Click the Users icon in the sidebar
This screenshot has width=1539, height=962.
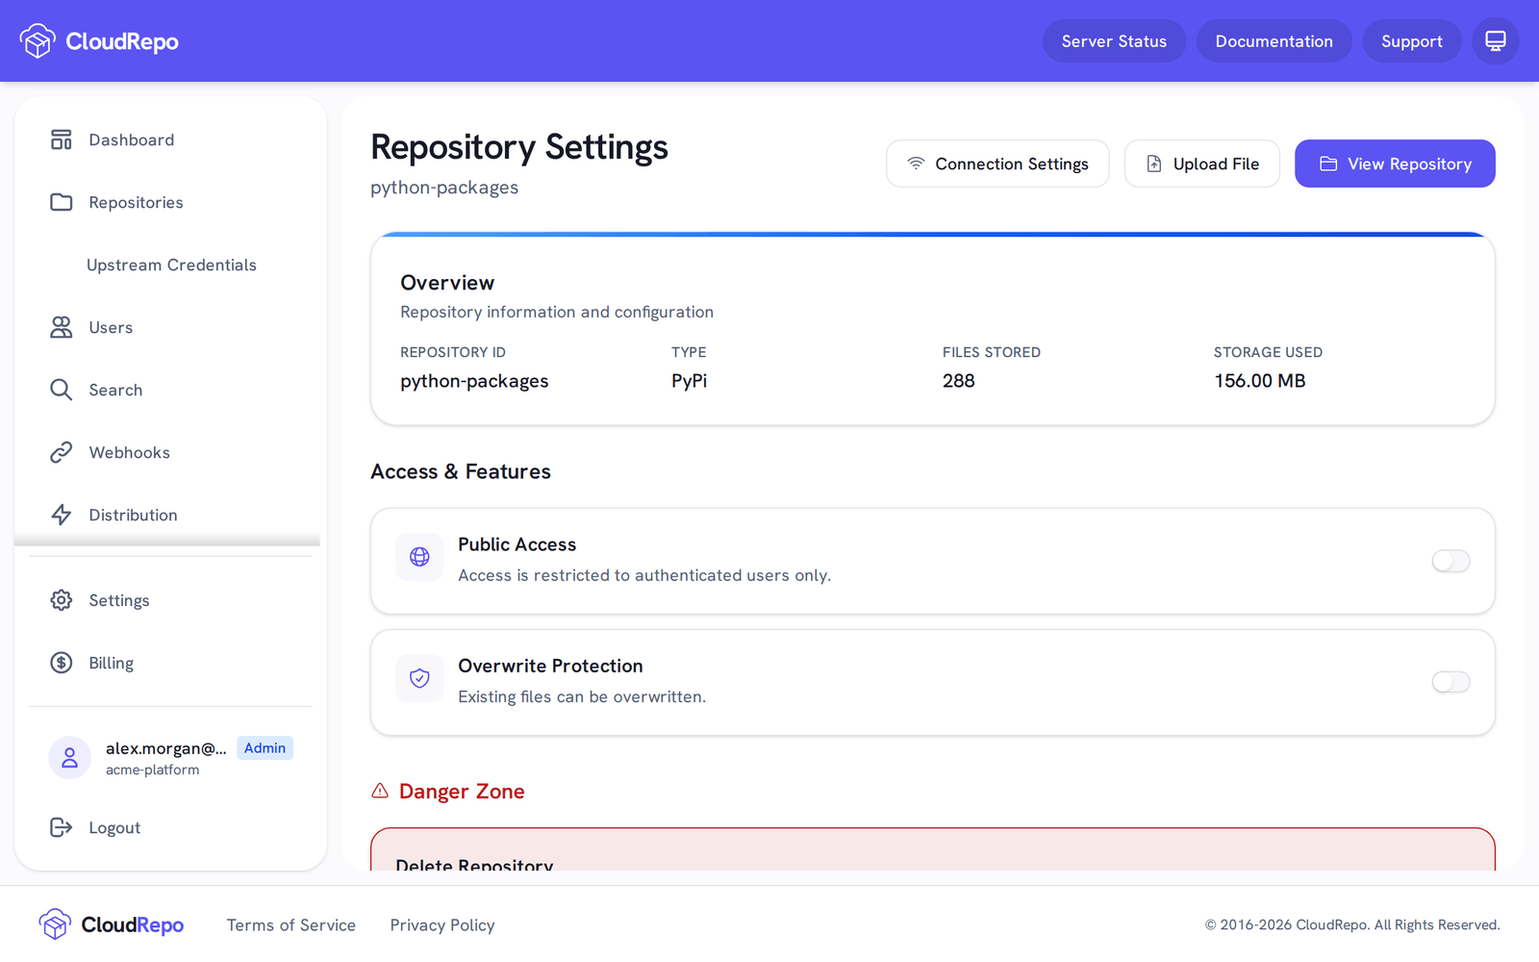(62, 327)
